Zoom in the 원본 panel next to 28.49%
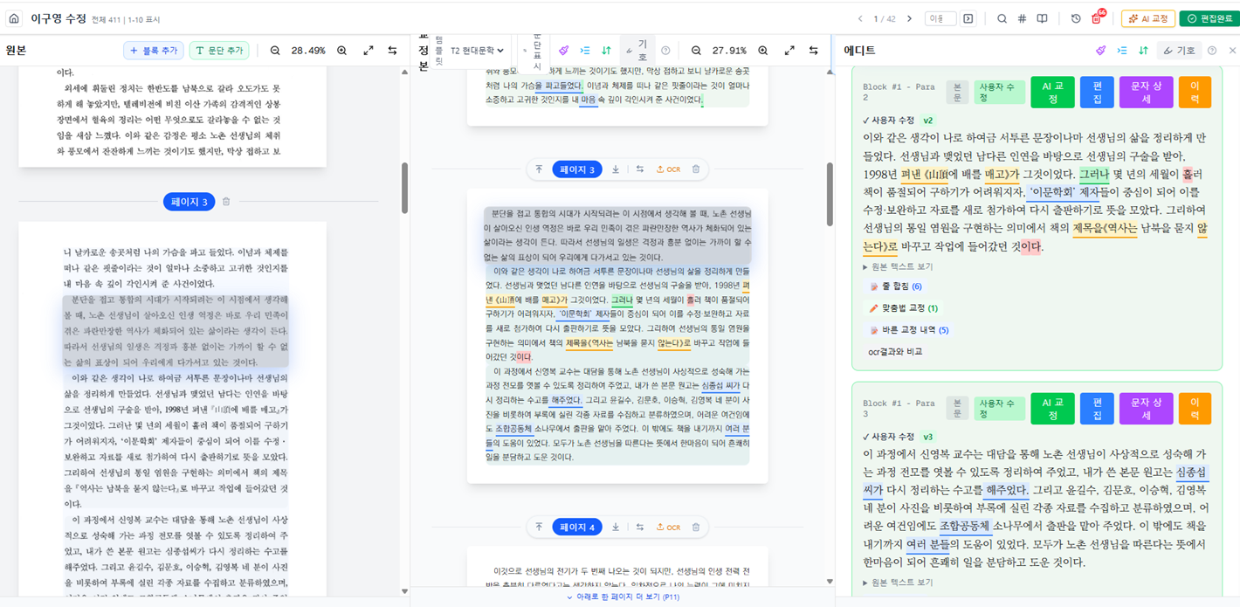Screen dimensions: 1240x607 [341, 51]
